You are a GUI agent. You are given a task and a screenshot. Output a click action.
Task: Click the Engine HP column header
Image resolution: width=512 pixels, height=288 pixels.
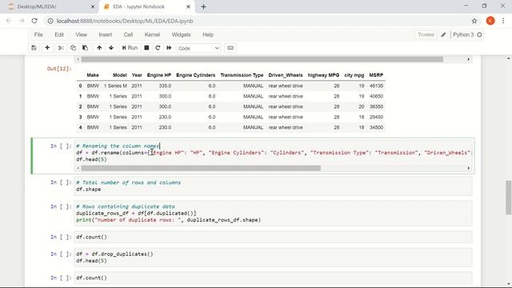click(x=159, y=75)
